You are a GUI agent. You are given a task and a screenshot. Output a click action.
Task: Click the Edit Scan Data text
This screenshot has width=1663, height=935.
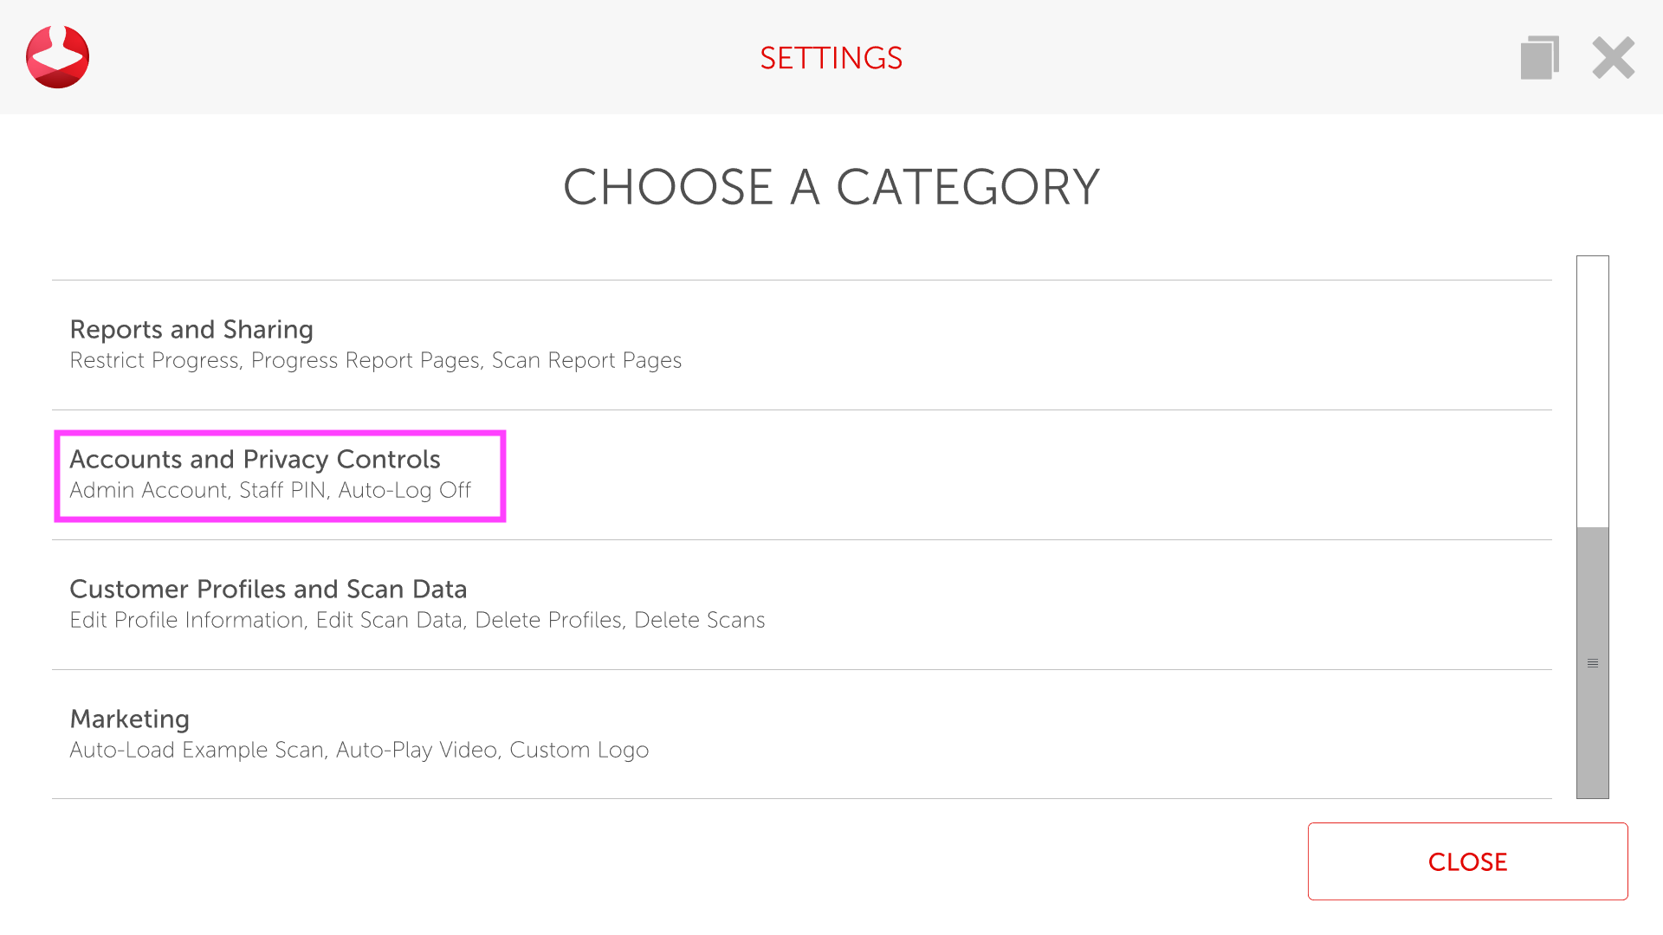point(389,621)
